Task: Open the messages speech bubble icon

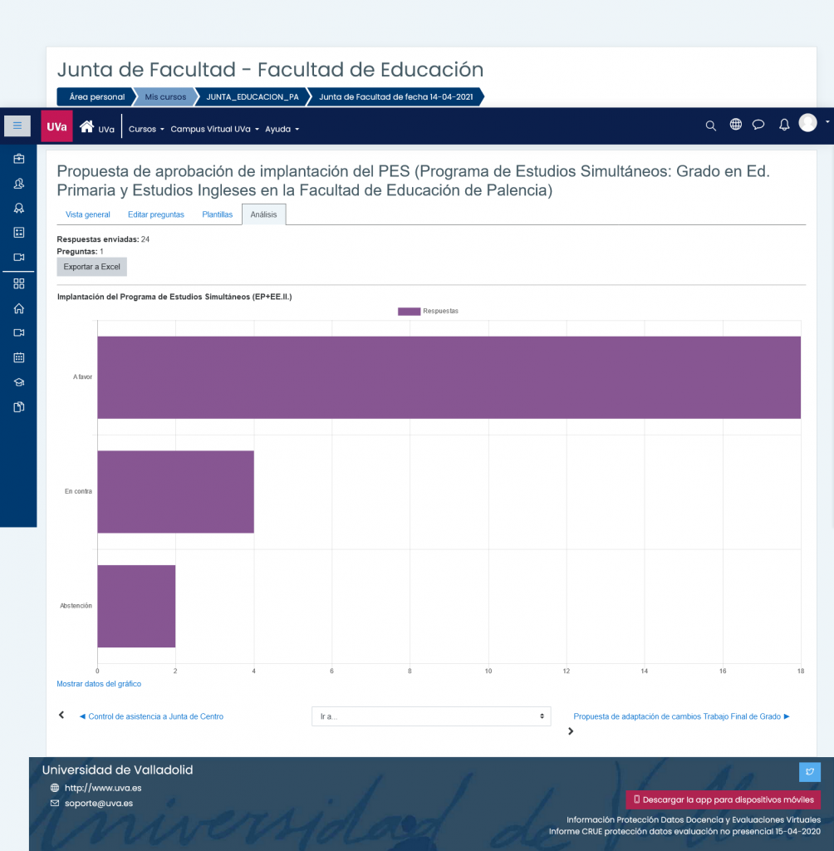Action: pyautogui.click(x=758, y=125)
